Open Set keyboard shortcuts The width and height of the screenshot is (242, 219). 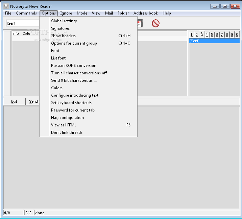coord(89,102)
